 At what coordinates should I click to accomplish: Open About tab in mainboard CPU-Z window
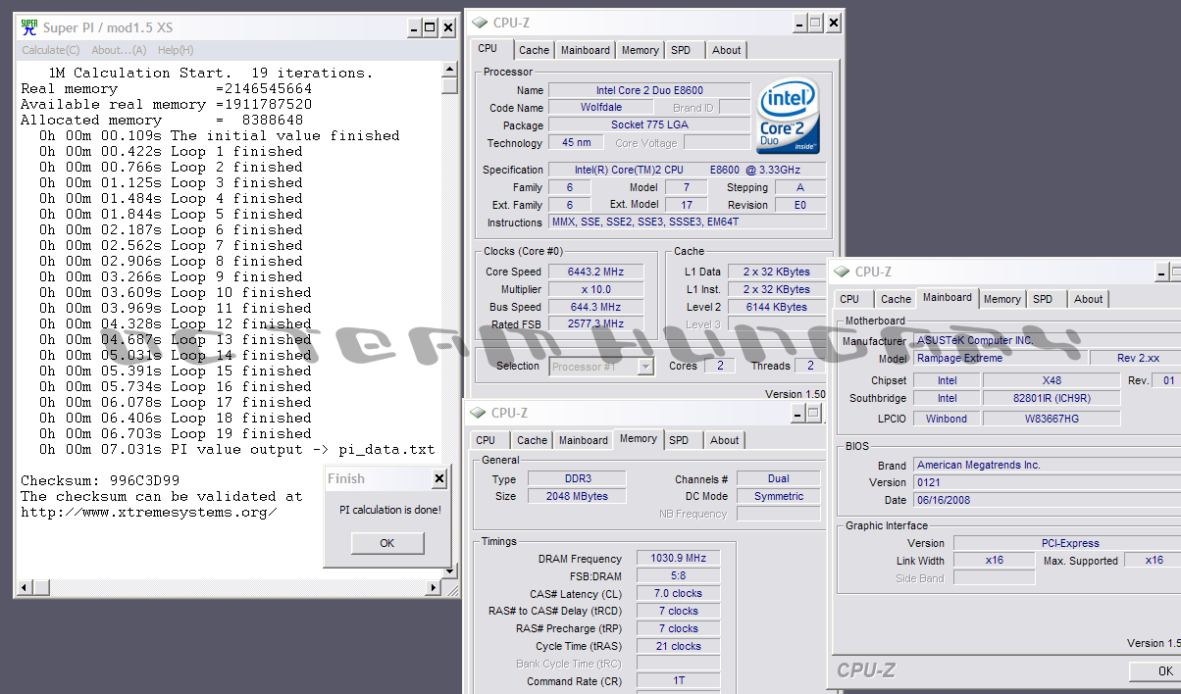click(1089, 300)
